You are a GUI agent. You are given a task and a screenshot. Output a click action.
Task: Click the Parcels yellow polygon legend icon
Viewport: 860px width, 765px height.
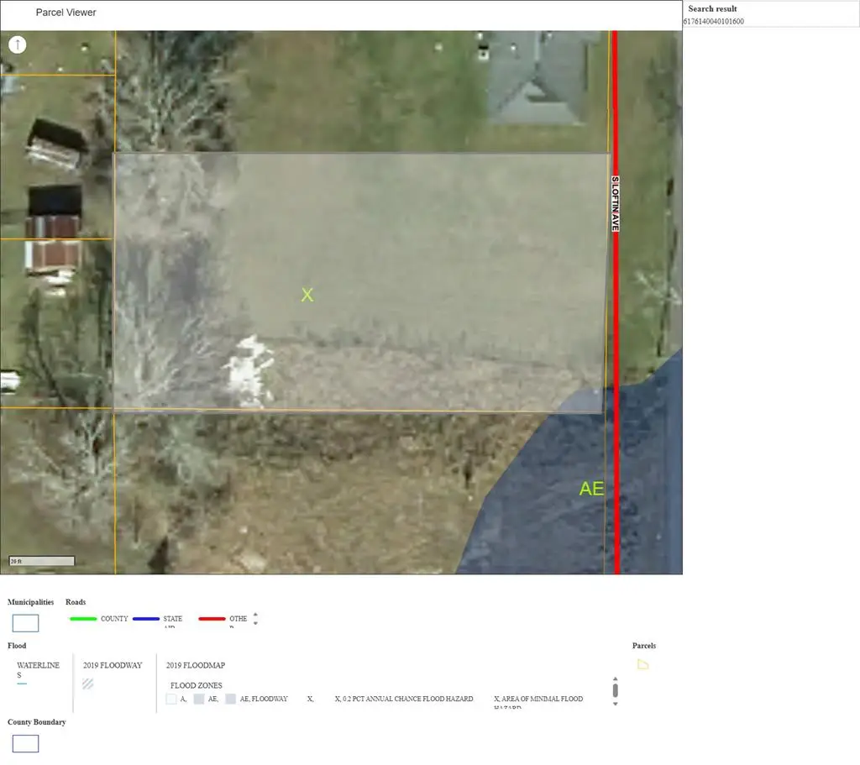point(642,664)
